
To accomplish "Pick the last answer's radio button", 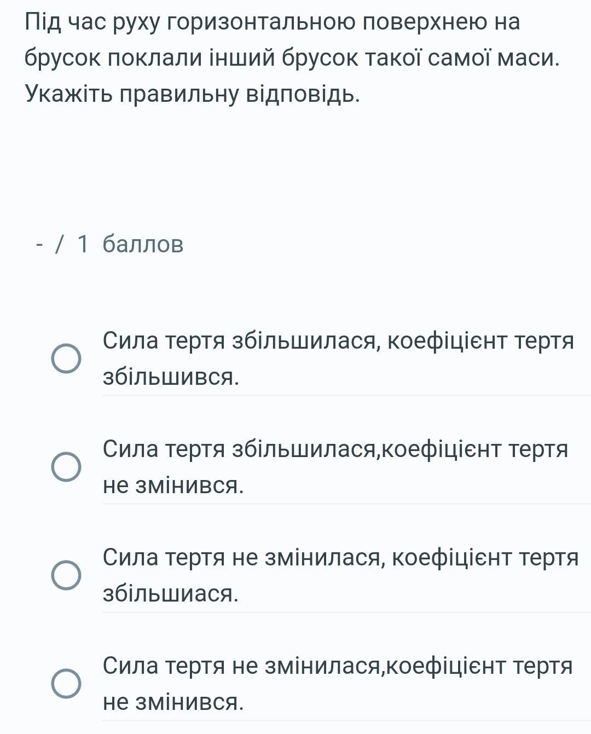I will (66, 684).
